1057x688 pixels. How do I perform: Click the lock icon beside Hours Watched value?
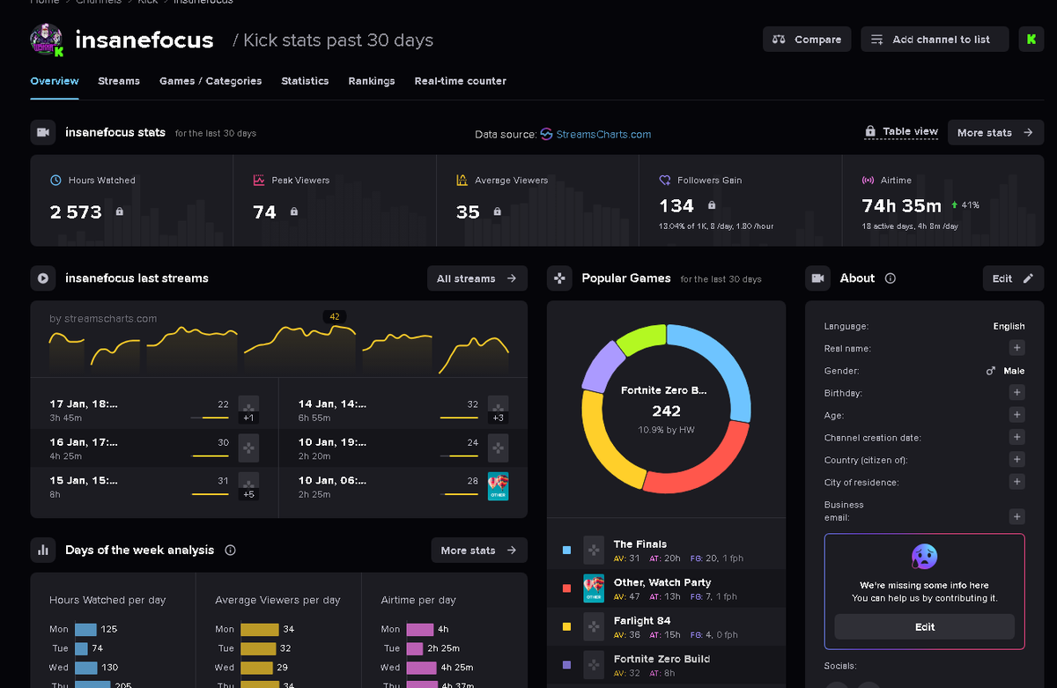tap(120, 211)
